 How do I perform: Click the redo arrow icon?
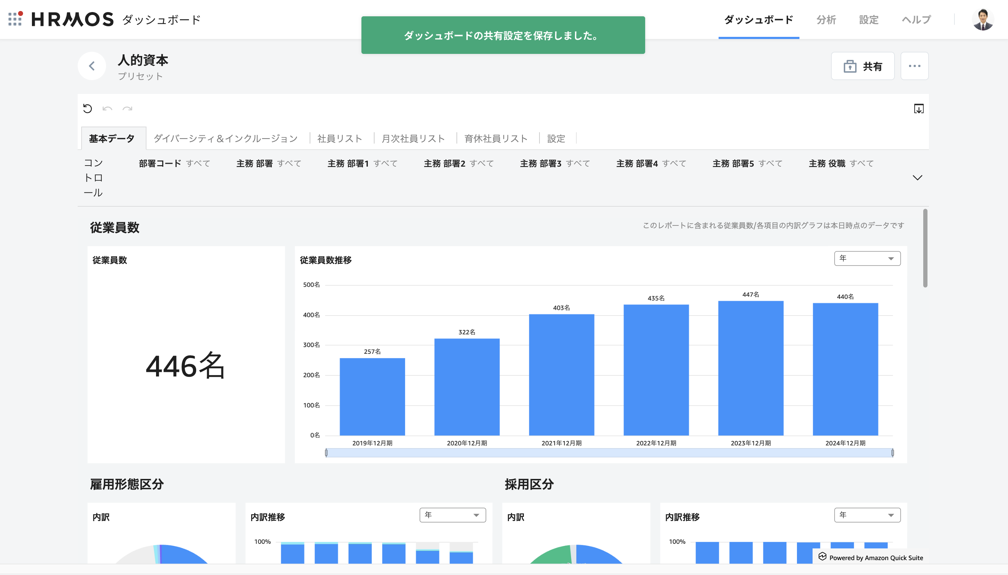[x=127, y=108]
